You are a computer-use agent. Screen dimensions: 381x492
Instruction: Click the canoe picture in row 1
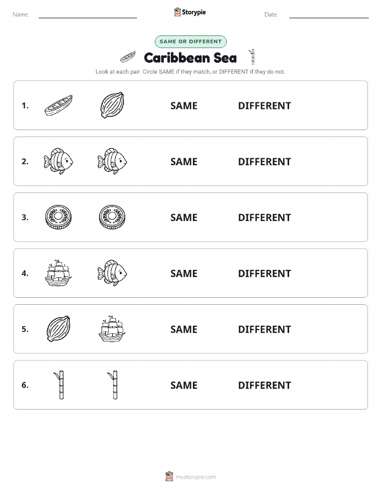[x=59, y=105]
